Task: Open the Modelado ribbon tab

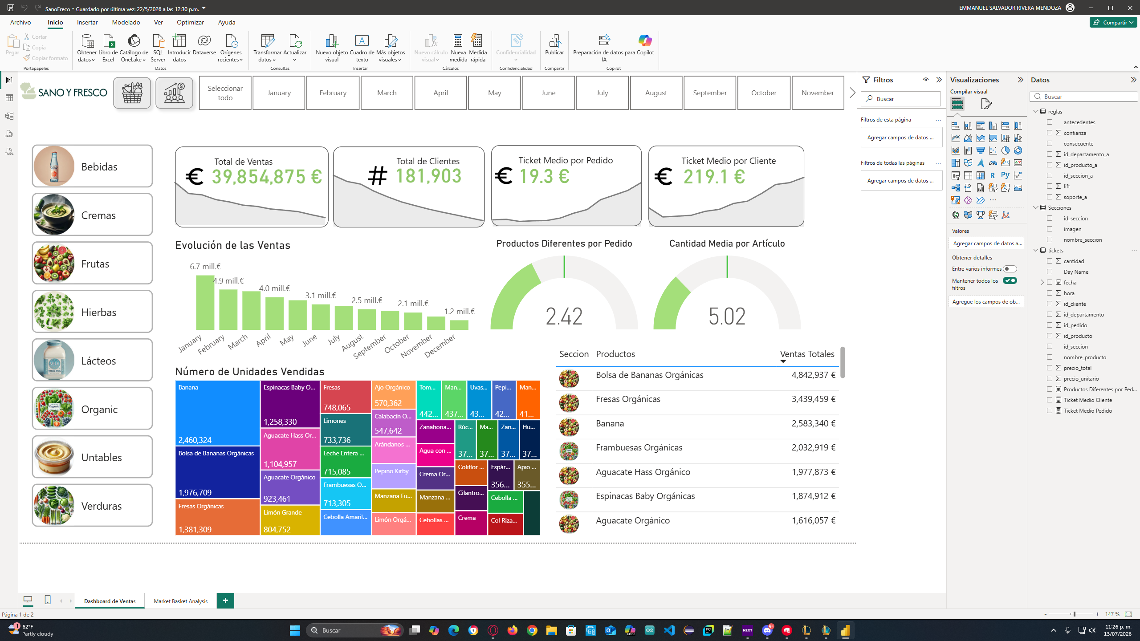Action: (x=126, y=22)
